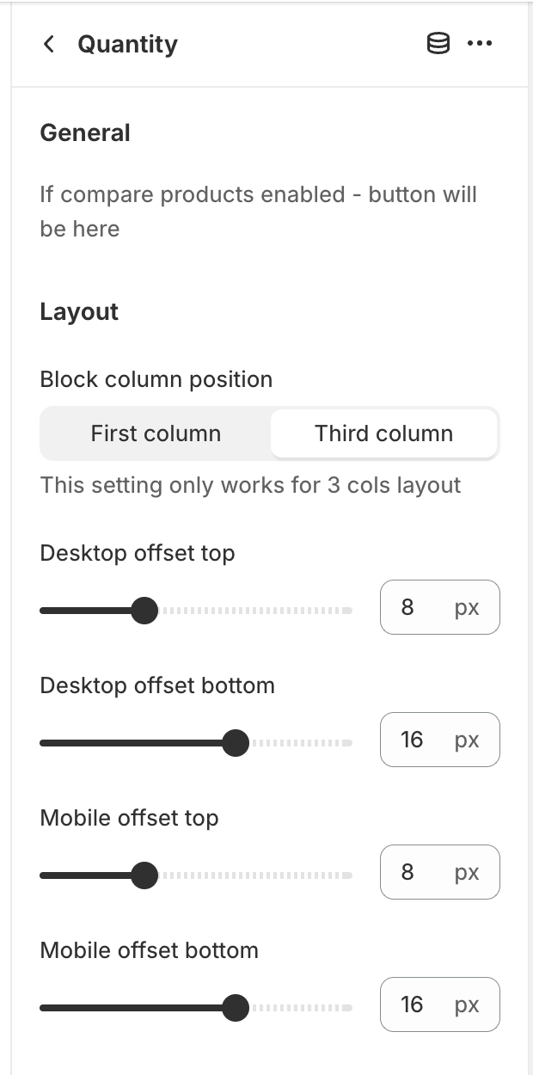This screenshot has height=1075, width=533.
Task: Click the General section heading
Action: pyautogui.click(x=85, y=132)
